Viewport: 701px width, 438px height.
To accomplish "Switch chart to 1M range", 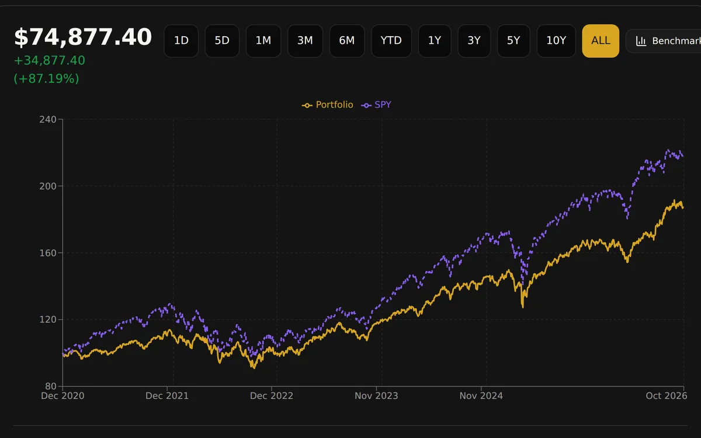I will tap(263, 41).
